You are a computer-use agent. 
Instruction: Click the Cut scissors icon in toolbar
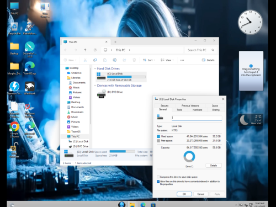(85, 60)
